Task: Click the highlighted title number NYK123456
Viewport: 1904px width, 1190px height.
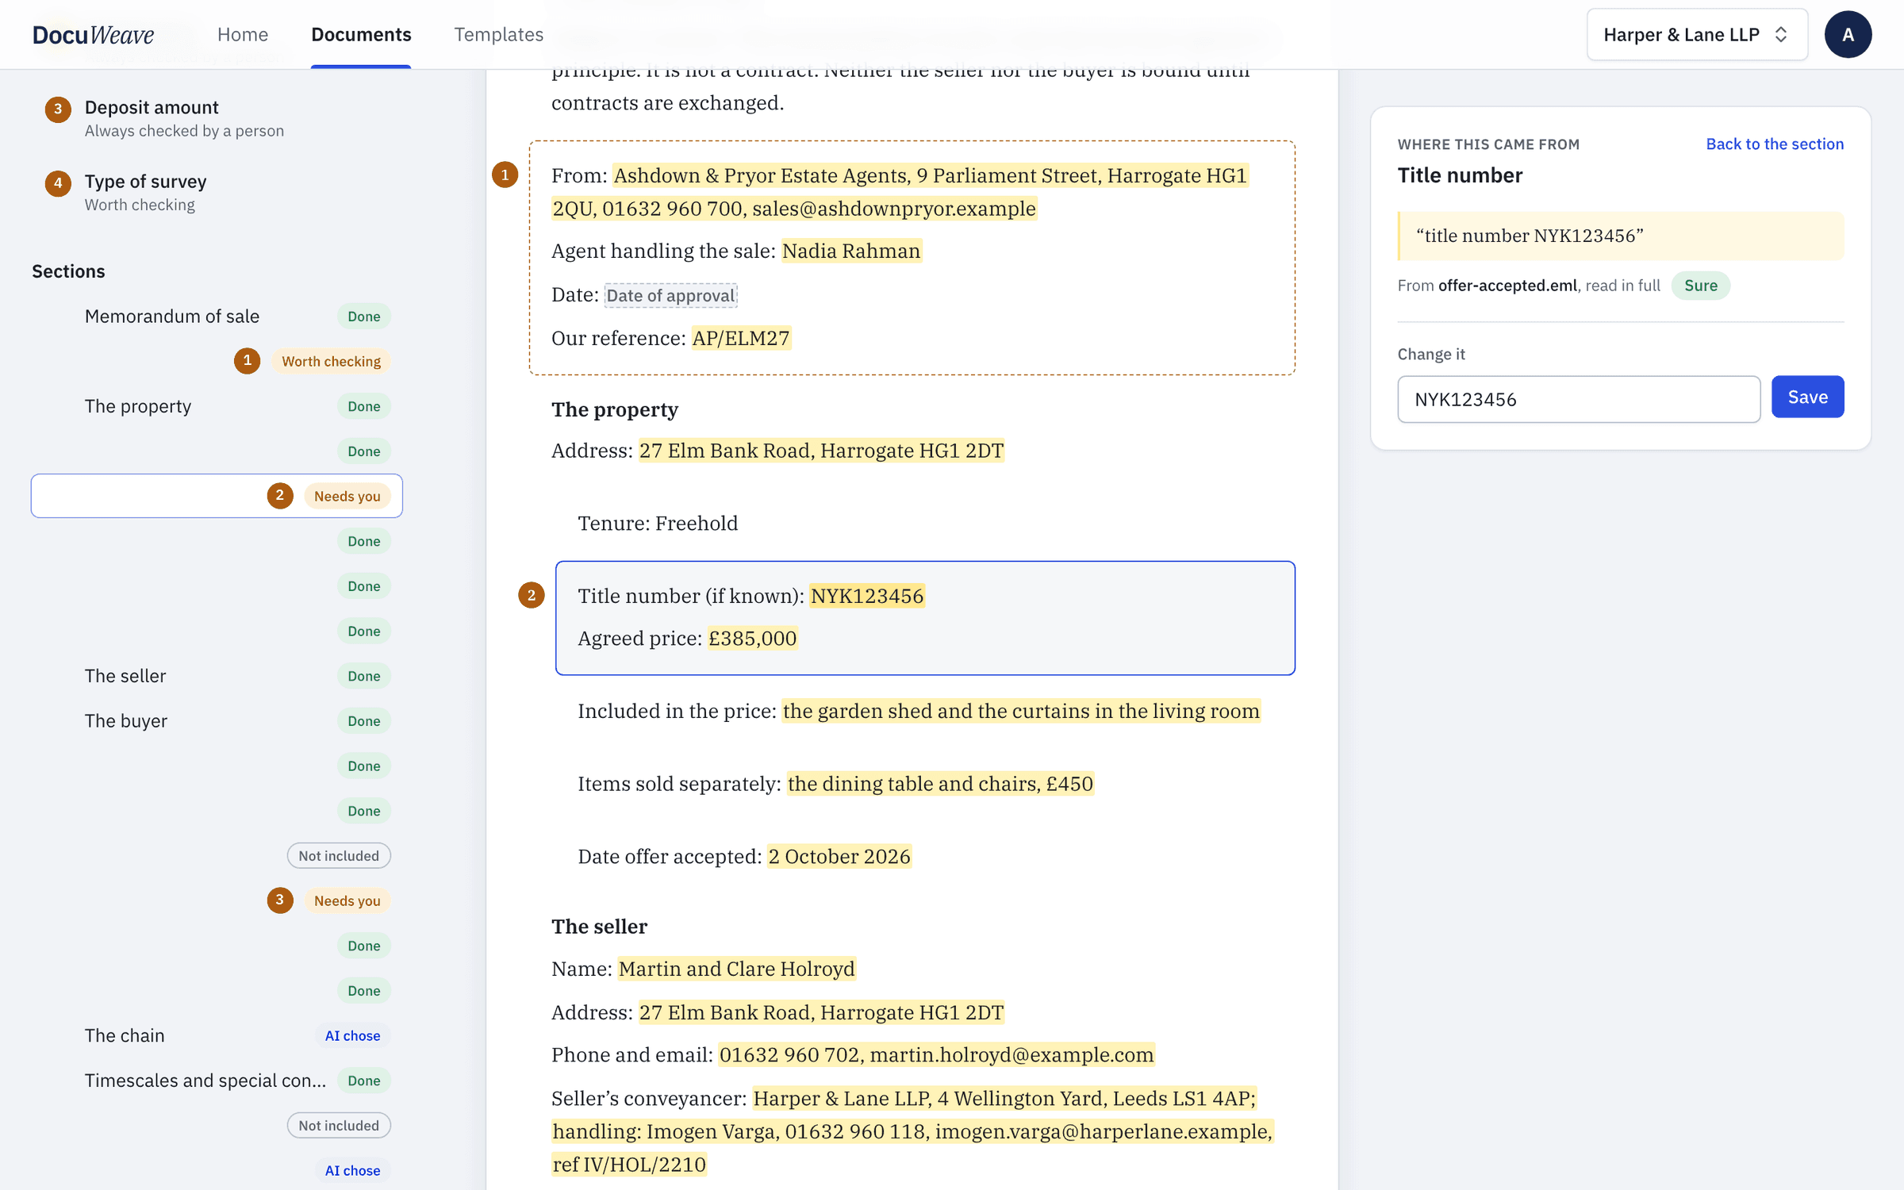Action: [x=867, y=596]
